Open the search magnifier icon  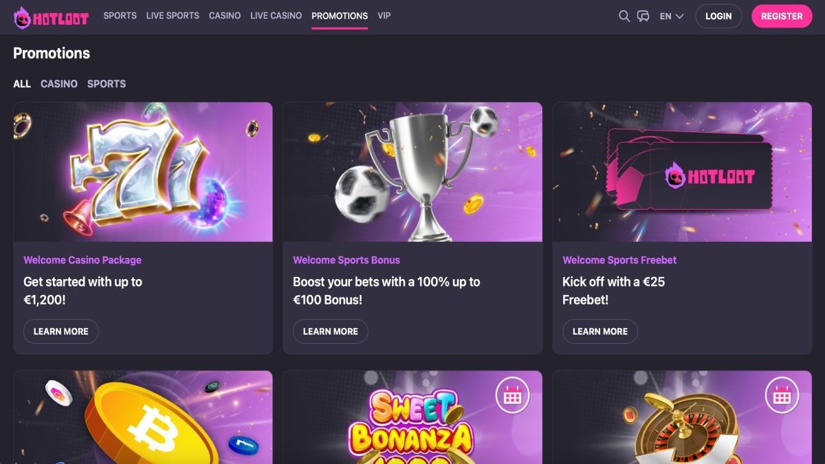coord(624,16)
